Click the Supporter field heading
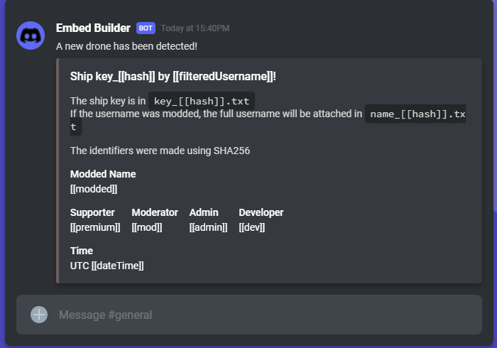 pyautogui.click(x=92, y=212)
